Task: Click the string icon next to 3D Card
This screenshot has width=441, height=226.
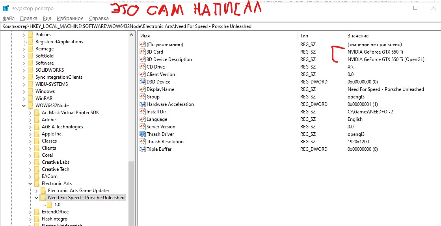Action: coord(143,52)
